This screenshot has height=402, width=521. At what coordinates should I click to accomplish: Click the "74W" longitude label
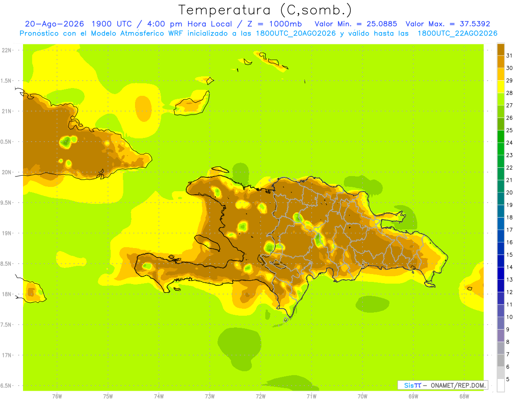coord(159,396)
